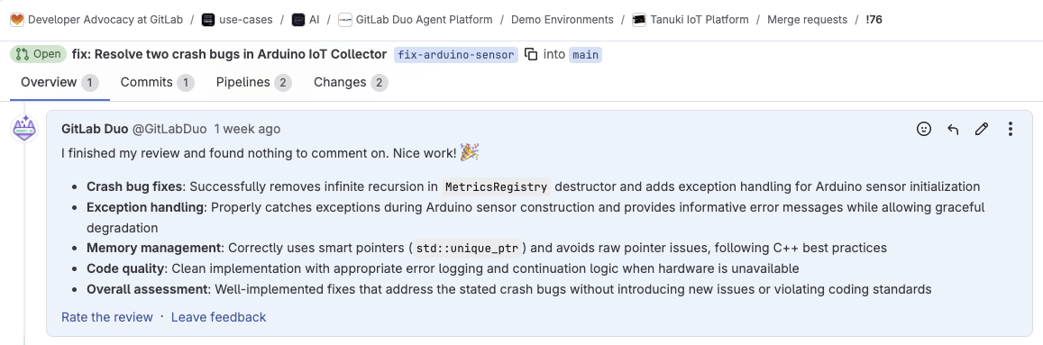Open GitLab Duo author name link
This screenshot has height=345, width=1043.
pyautogui.click(x=95, y=129)
